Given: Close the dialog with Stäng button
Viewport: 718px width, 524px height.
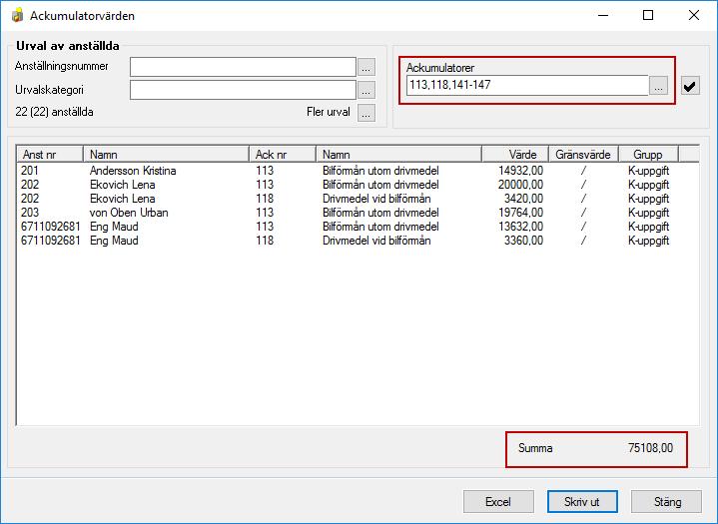Looking at the screenshot, I should [x=666, y=502].
